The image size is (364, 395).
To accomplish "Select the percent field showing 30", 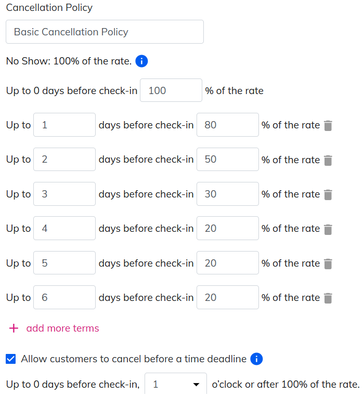I will click(227, 194).
